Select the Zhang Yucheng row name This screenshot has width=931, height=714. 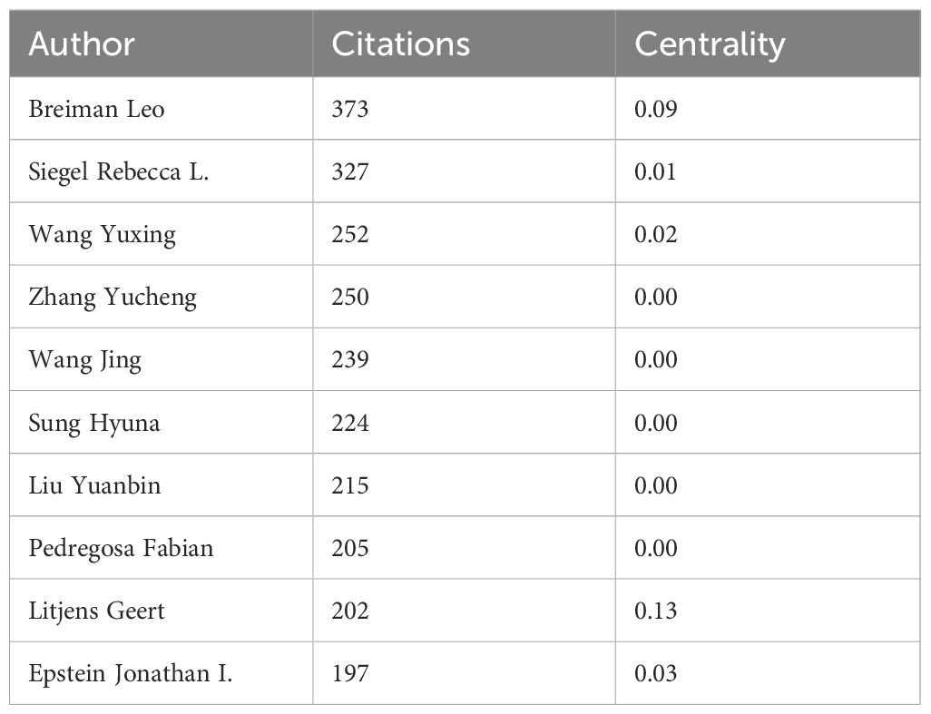coord(113,298)
